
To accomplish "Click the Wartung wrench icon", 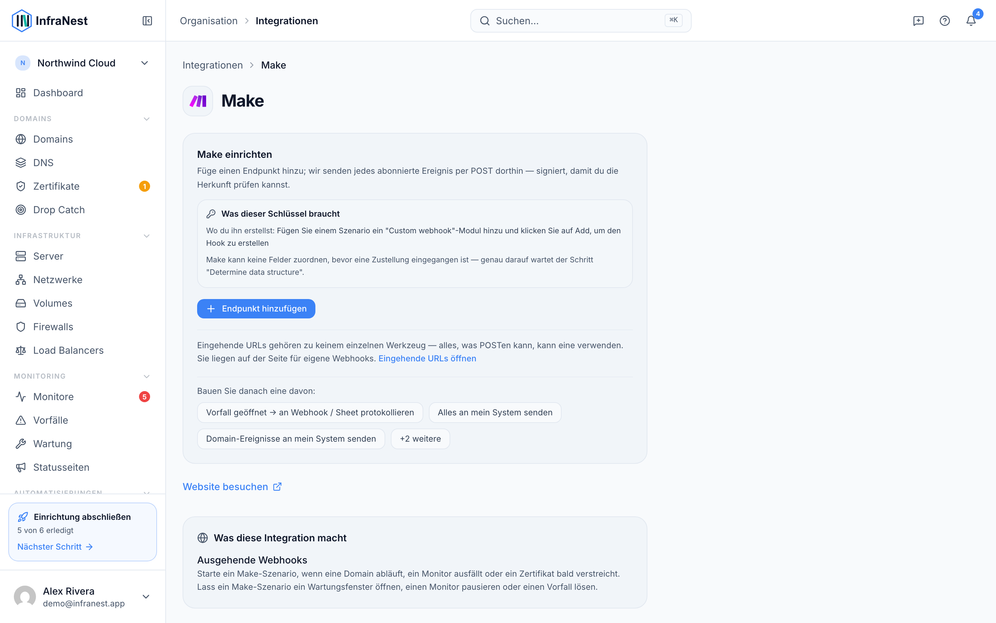I will [x=21, y=444].
